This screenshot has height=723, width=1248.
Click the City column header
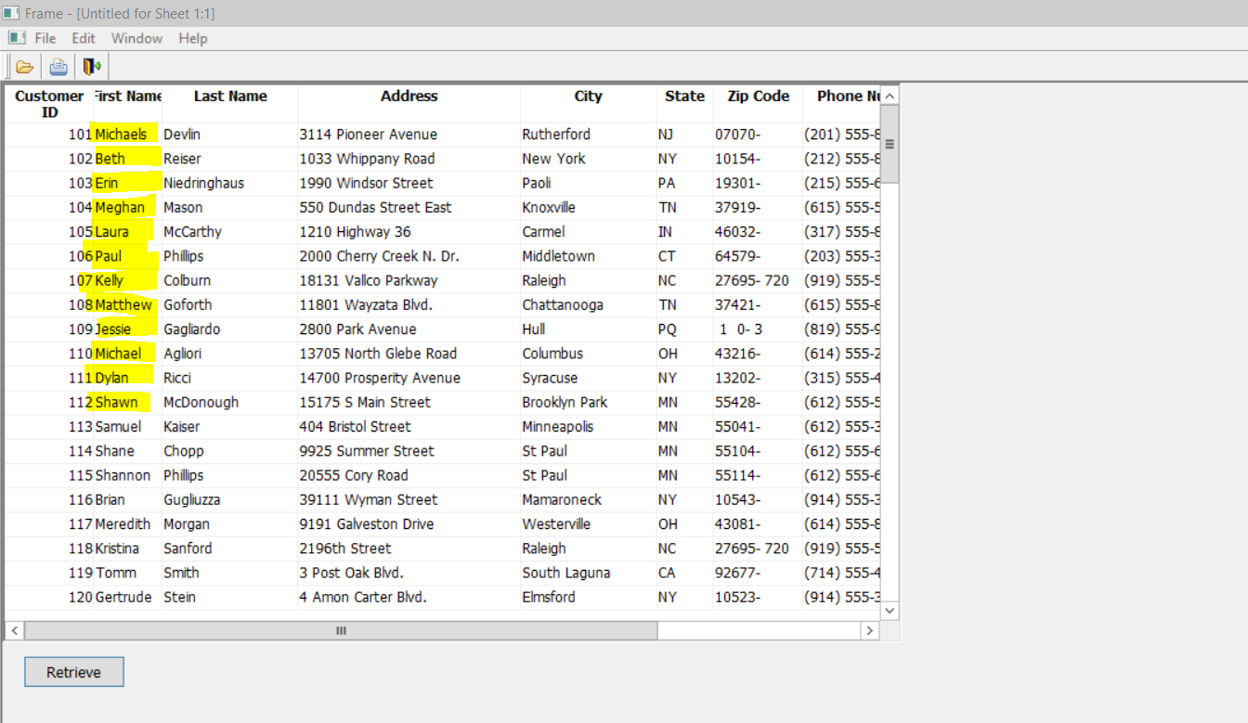[x=588, y=97]
